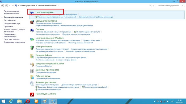
Task: Switch the РУС input language indicator
Action: pos(172,101)
